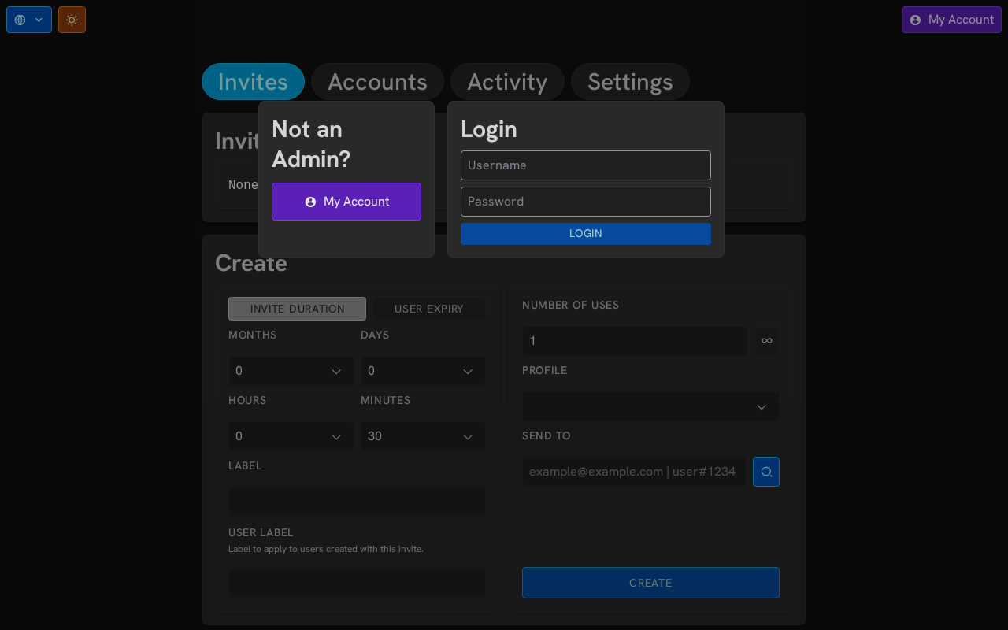Open the language globe dropdown
The width and height of the screenshot is (1008, 630).
(x=29, y=20)
